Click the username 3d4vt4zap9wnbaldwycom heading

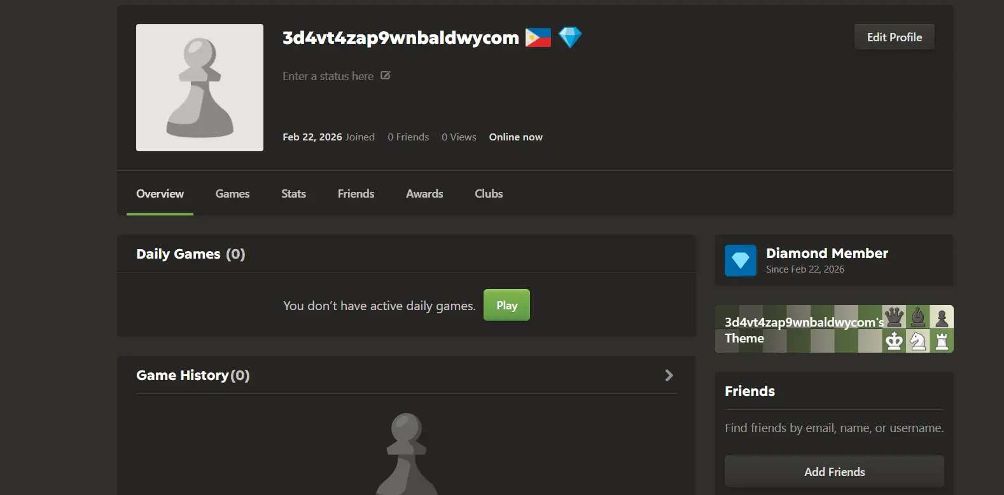coord(401,38)
